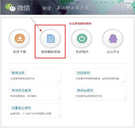Open the 软件下载 label
This screenshot has width=135, height=128.
[x=20, y=52]
